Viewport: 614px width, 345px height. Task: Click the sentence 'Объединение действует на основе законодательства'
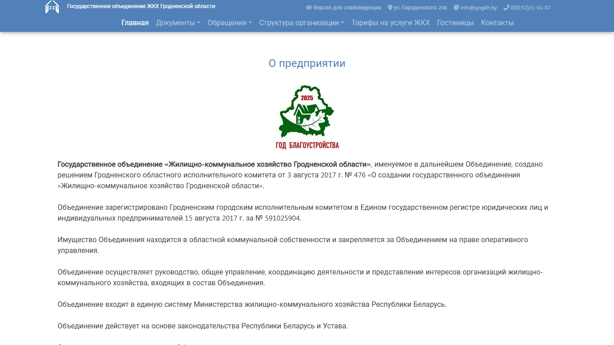click(203, 326)
